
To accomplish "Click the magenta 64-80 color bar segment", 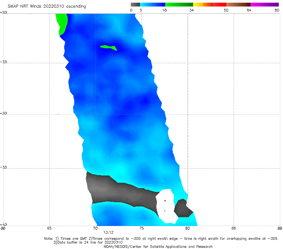I will (265, 5).
